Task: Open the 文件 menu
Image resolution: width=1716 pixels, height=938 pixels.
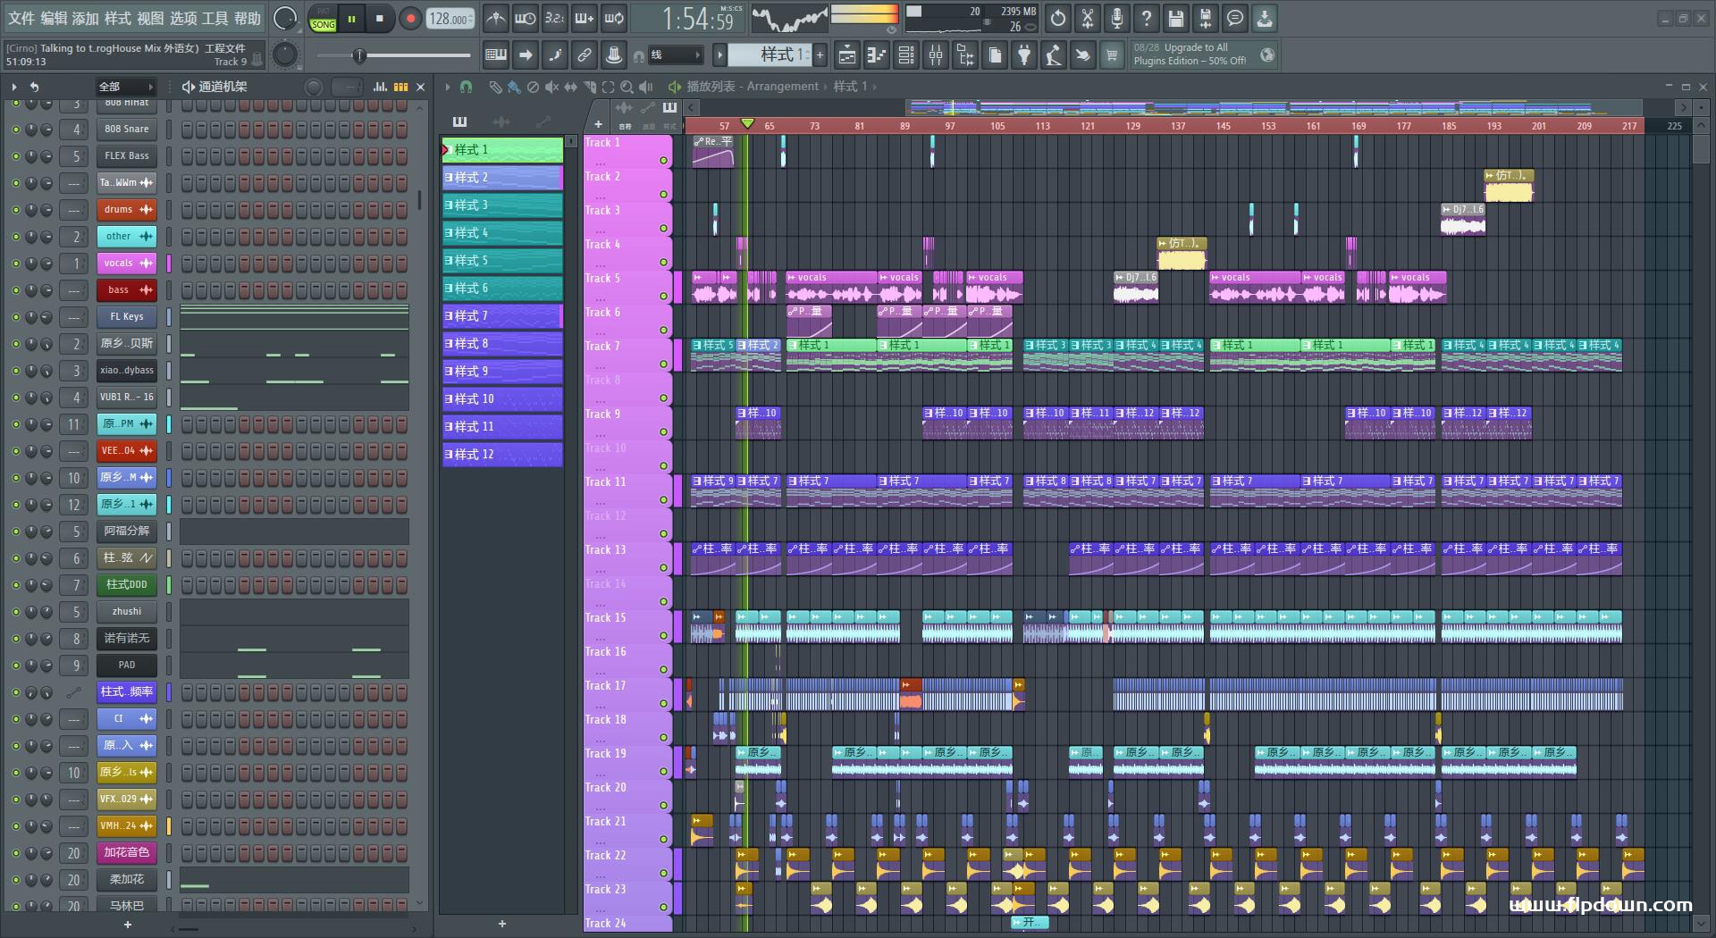Action: click(21, 19)
